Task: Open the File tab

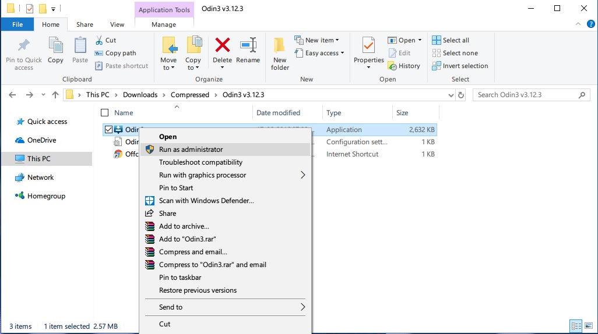Action: pyautogui.click(x=17, y=24)
